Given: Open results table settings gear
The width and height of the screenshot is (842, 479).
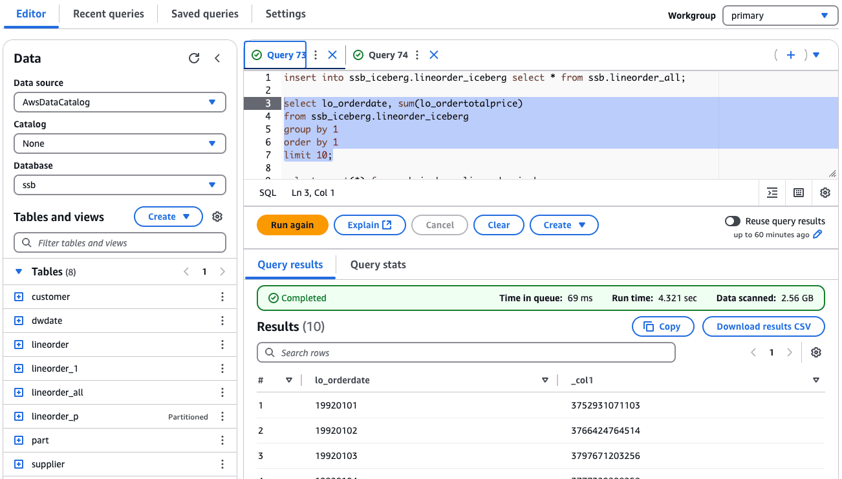Looking at the screenshot, I should click(x=816, y=352).
